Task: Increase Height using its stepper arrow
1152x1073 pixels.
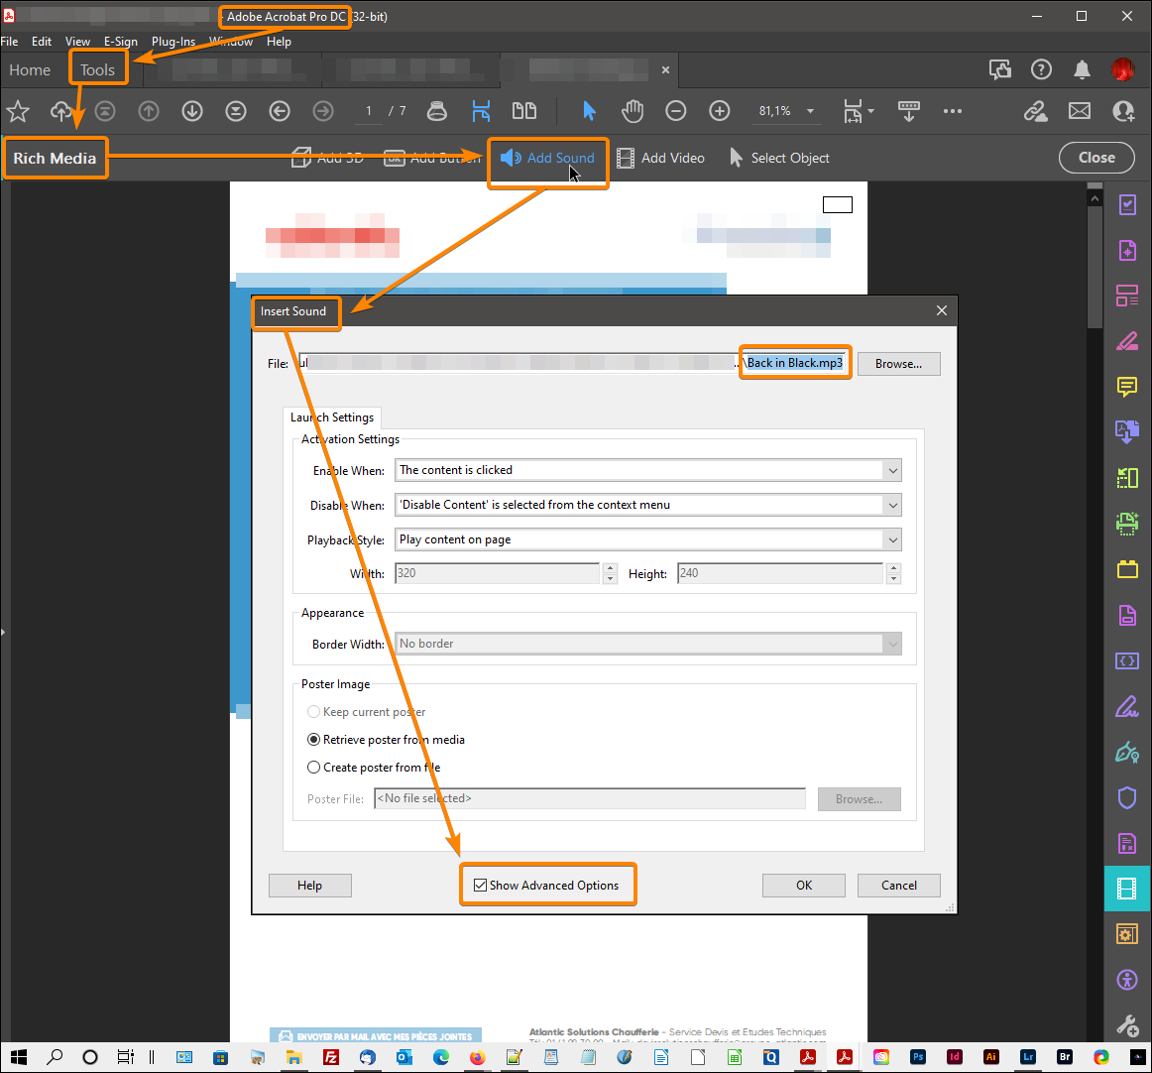Action: (894, 568)
